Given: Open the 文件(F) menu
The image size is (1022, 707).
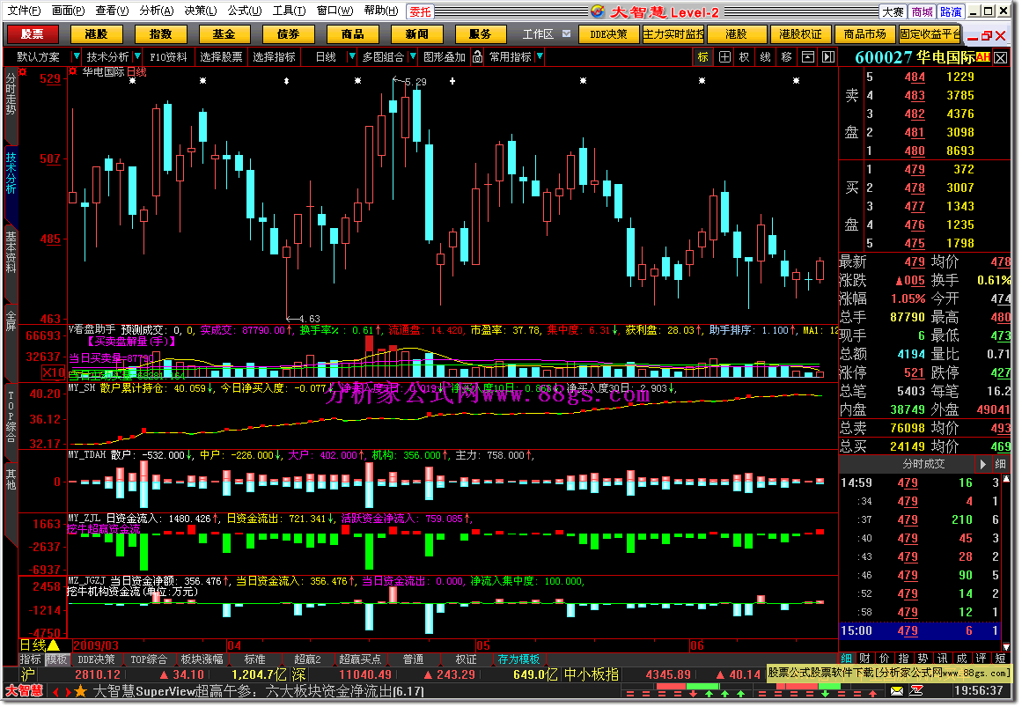Looking at the screenshot, I should coord(24,11).
